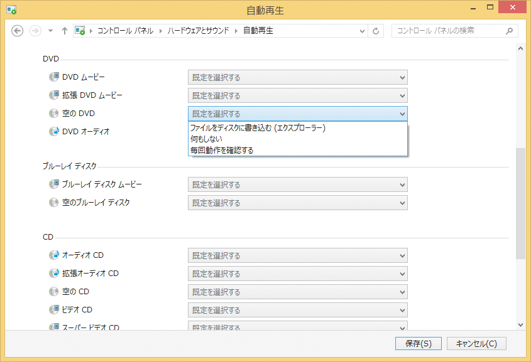Screen dimensions: 531x362
Task: Click the 拡張 DVD ムービー disc icon
Action: pos(54,95)
